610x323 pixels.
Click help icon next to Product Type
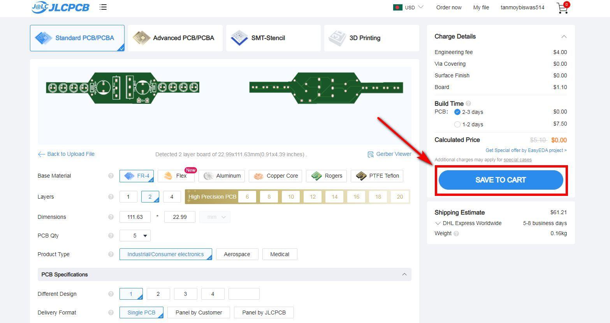111,254
